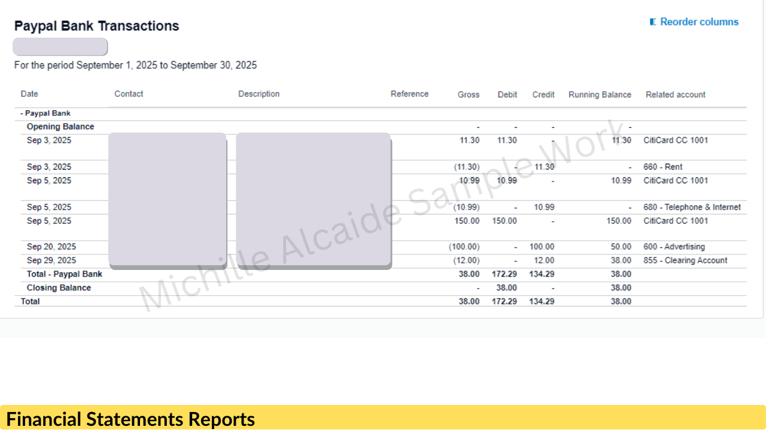Click the 'Sep 29, 2025' date

pyautogui.click(x=51, y=260)
